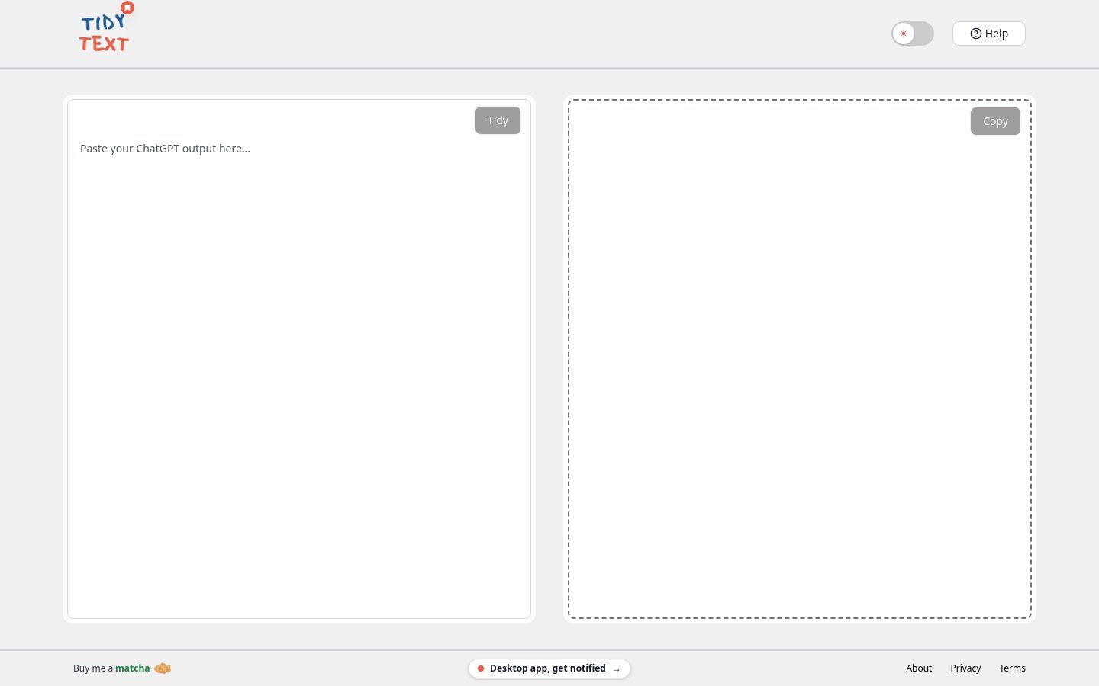Open the Help button
Viewport: 1099px width, 686px height.
[x=989, y=34]
